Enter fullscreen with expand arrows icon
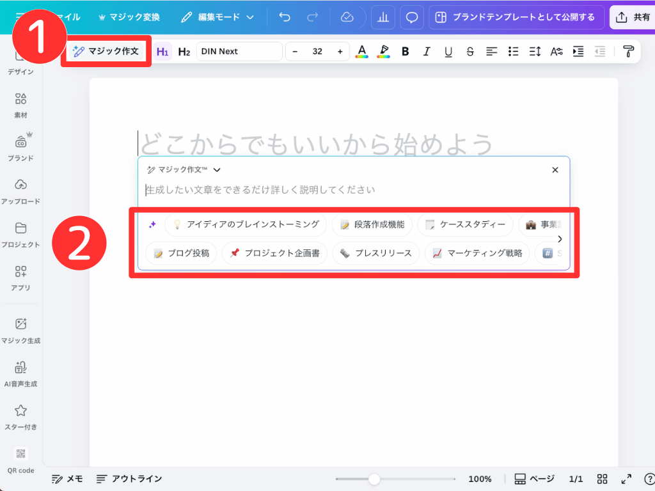Image resolution: width=655 pixels, height=491 pixels. coord(626,479)
